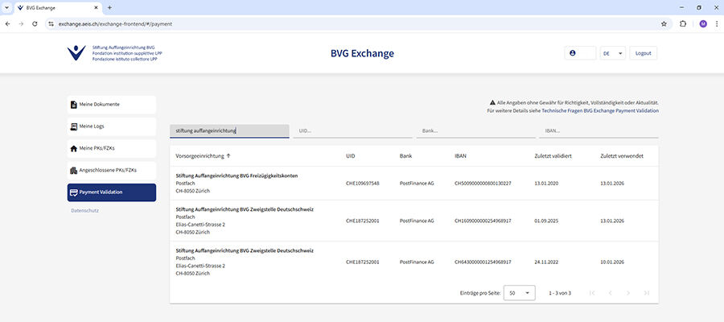The image size is (724, 322).
Task: Click the Chrome profile avatar
Action: pyautogui.click(x=702, y=24)
